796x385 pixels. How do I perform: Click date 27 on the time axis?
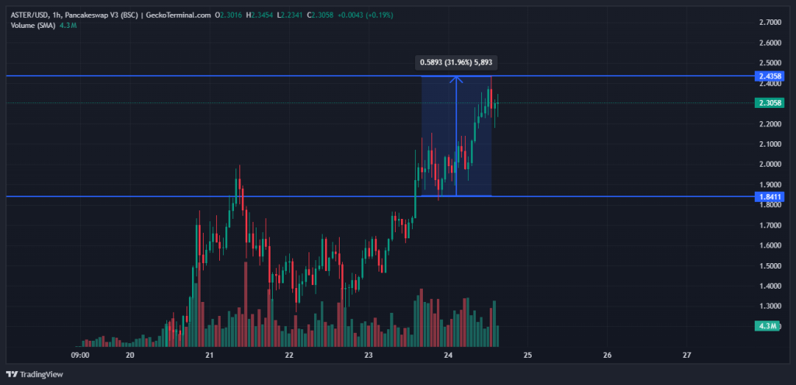coord(687,355)
